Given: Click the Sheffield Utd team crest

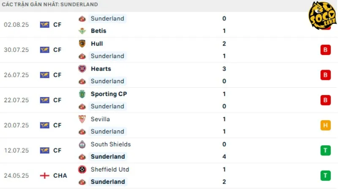Looking at the screenshot, I should pyautogui.click(x=82, y=170).
